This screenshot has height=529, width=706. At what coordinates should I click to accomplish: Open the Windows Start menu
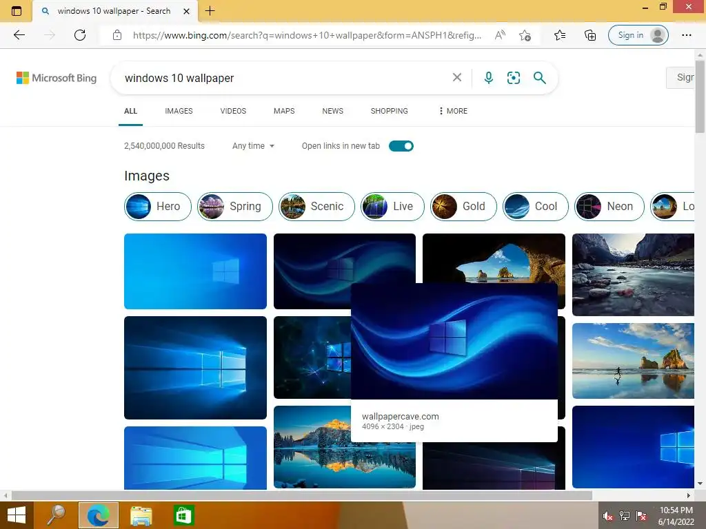click(17, 515)
